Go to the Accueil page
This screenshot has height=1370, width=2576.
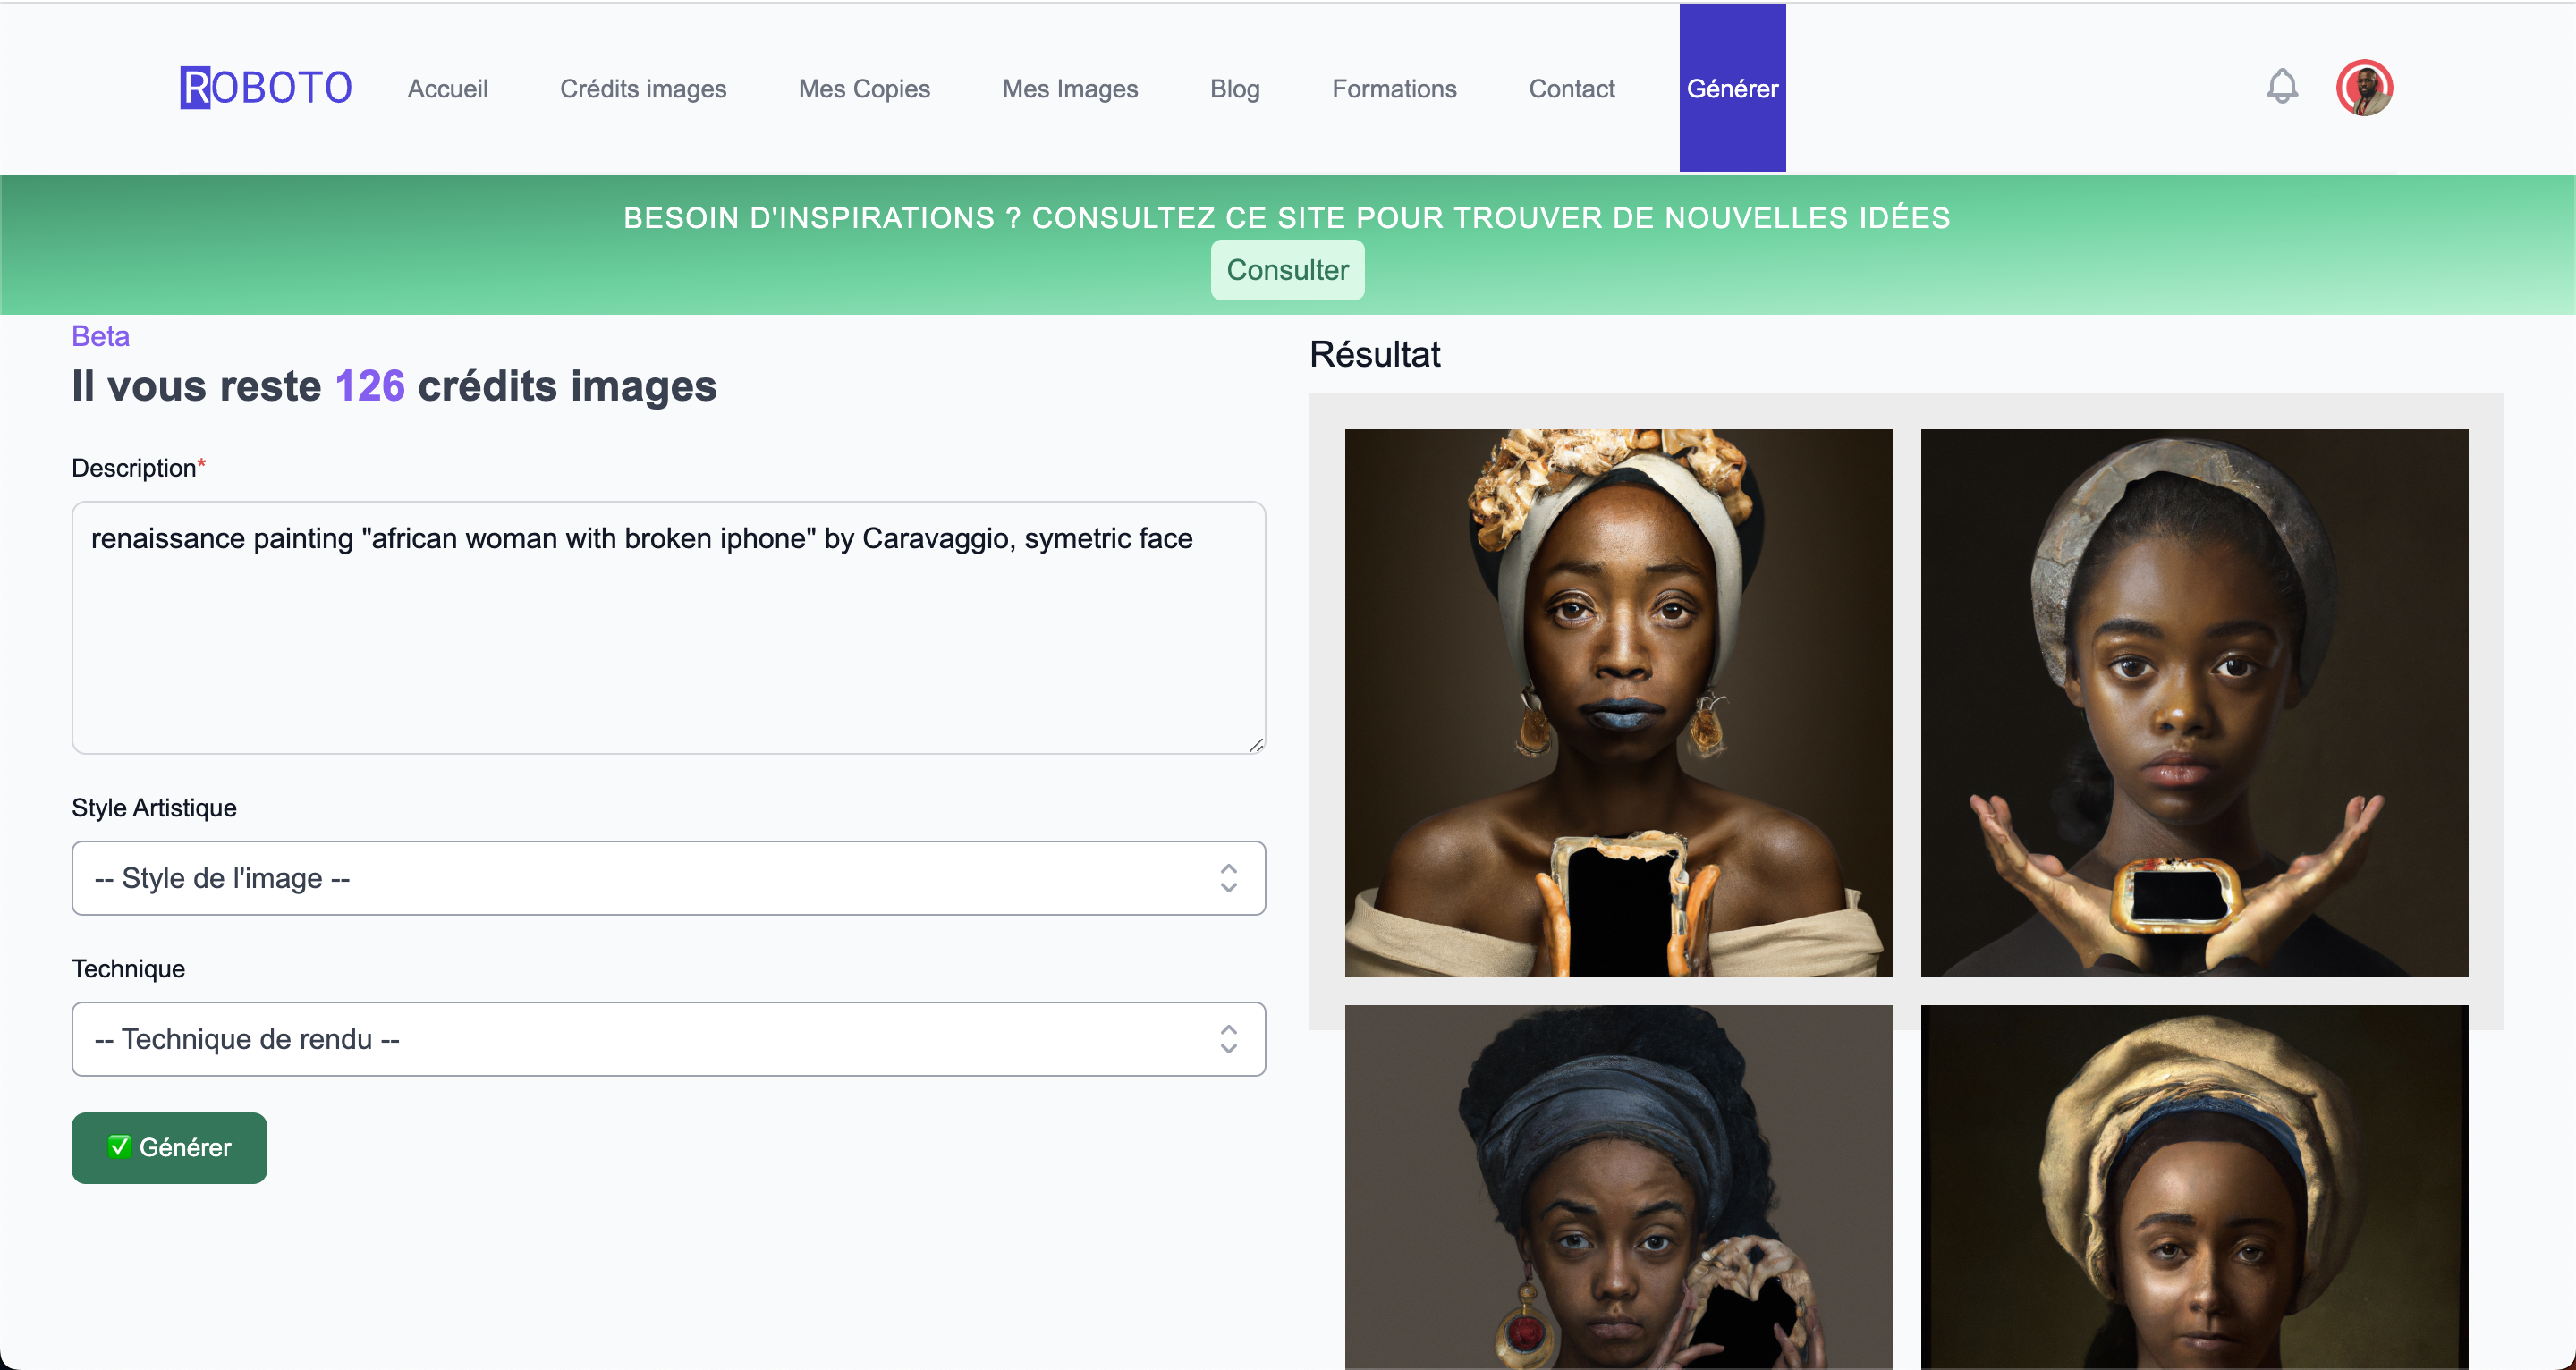pyautogui.click(x=447, y=89)
